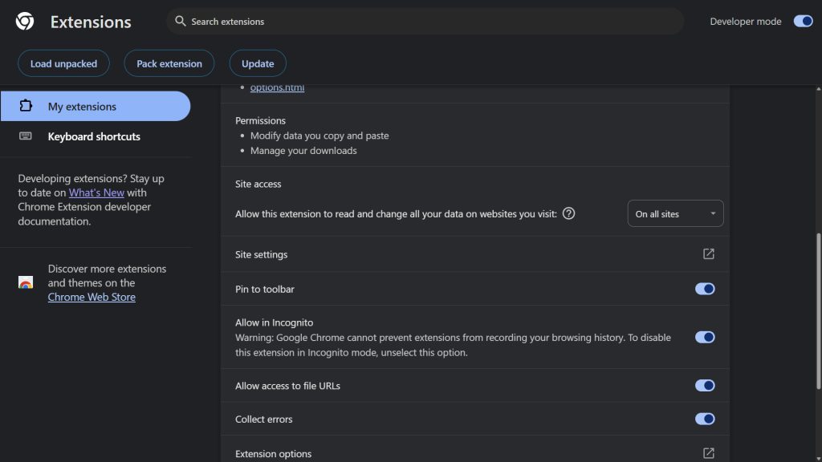Viewport: 822px width, 462px height.
Task: Disable Allow in Incognito
Action: click(x=704, y=337)
